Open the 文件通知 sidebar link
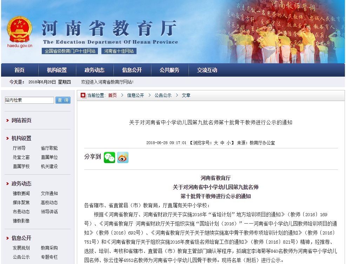Image resolution: width=346 pixels, height=264 pixels. 49,193
